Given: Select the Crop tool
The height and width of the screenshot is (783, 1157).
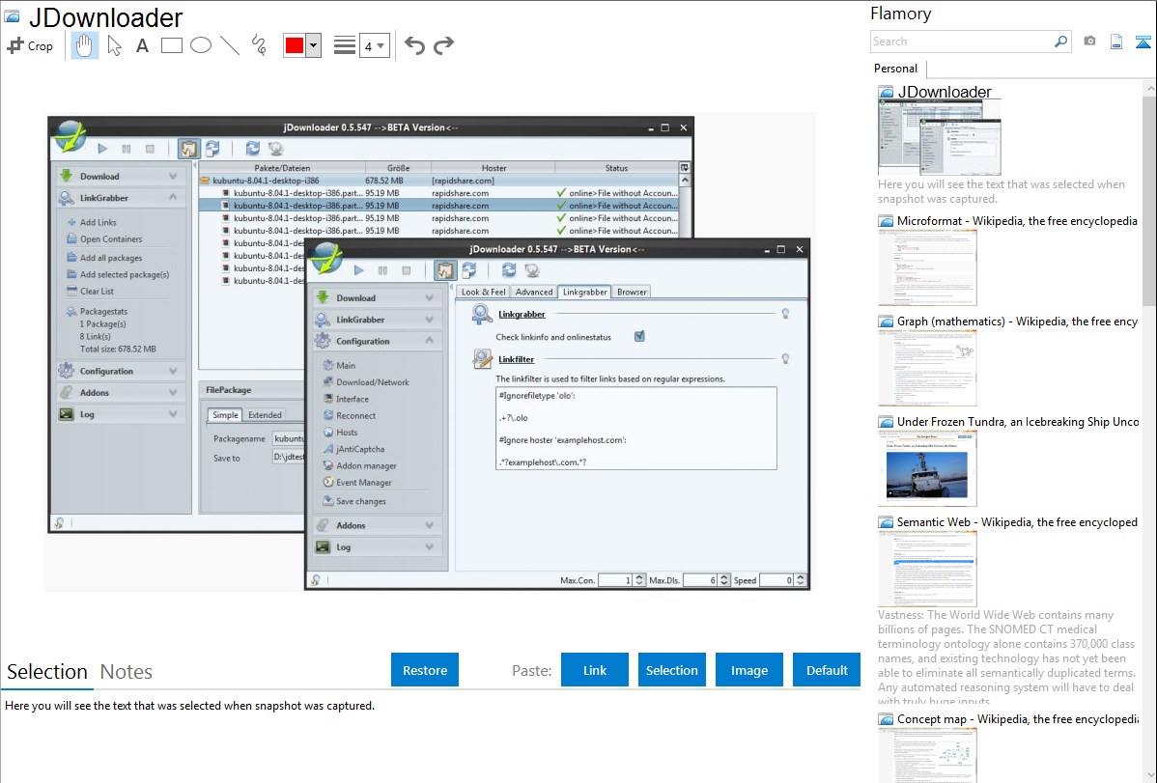Looking at the screenshot, I should 30,45.
